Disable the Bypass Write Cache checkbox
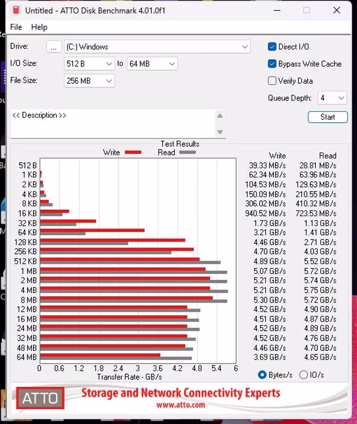Image resolution: width=357 pixels, height=424 pixels. pyautogui.click(x=272, y=64)
